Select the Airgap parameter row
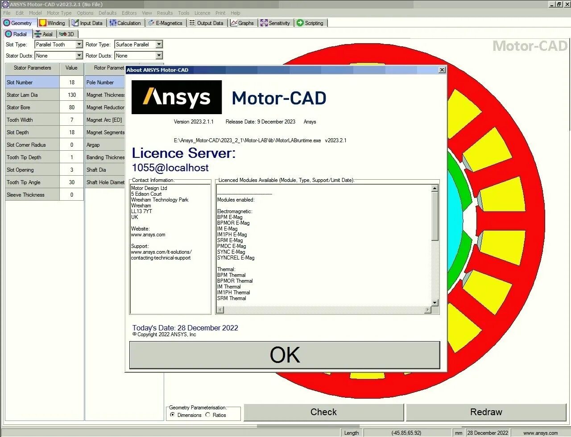The image size is (571, 437). tap(105, 145)
